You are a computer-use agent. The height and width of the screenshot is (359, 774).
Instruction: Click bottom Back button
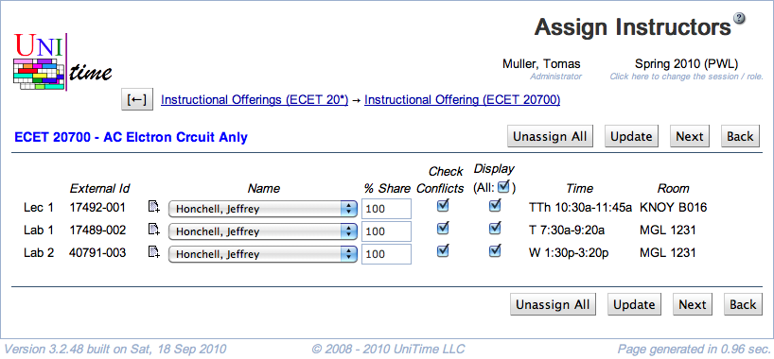(x=743, y=305)
